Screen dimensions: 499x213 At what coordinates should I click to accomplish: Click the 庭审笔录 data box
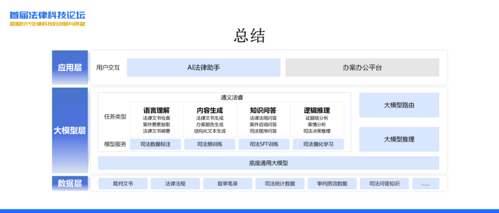pyautogui.click(x=227, y=183)
